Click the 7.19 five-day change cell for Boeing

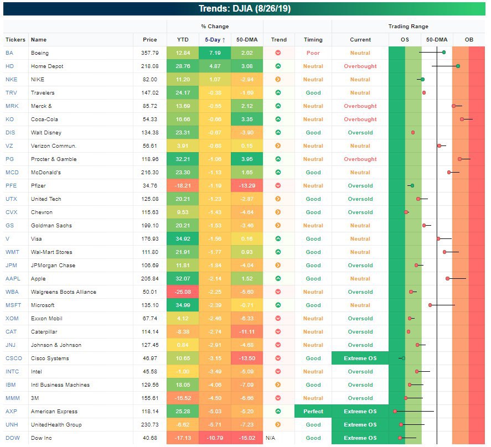[215, 53]
